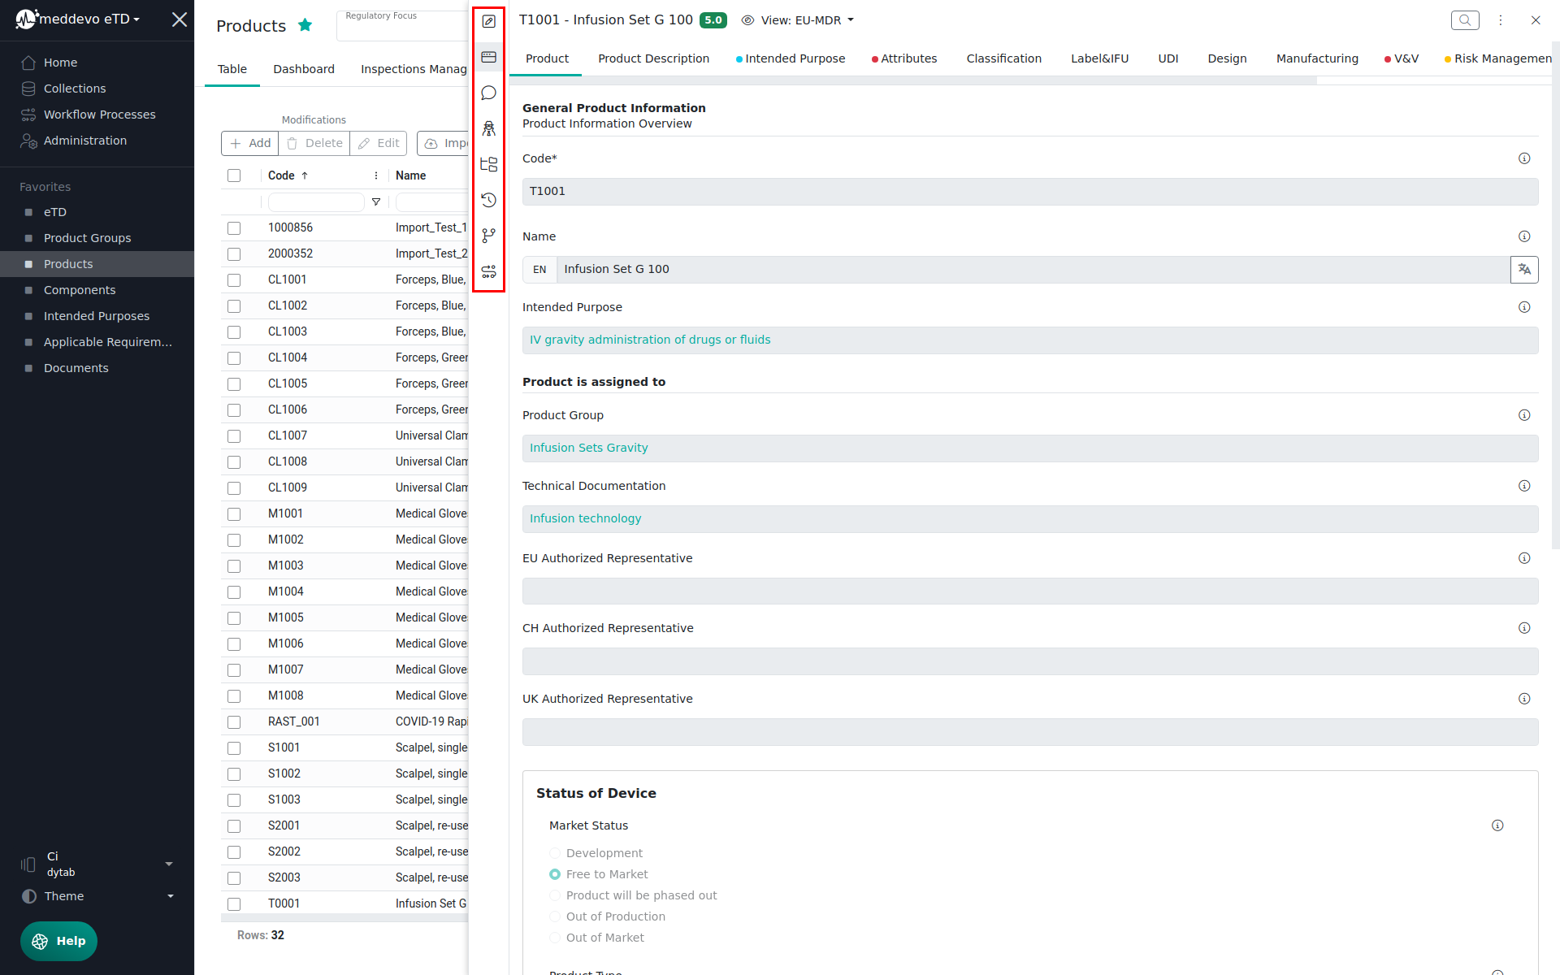Click the branch versions icon
Screen dimensions: 1560x975
488,236
